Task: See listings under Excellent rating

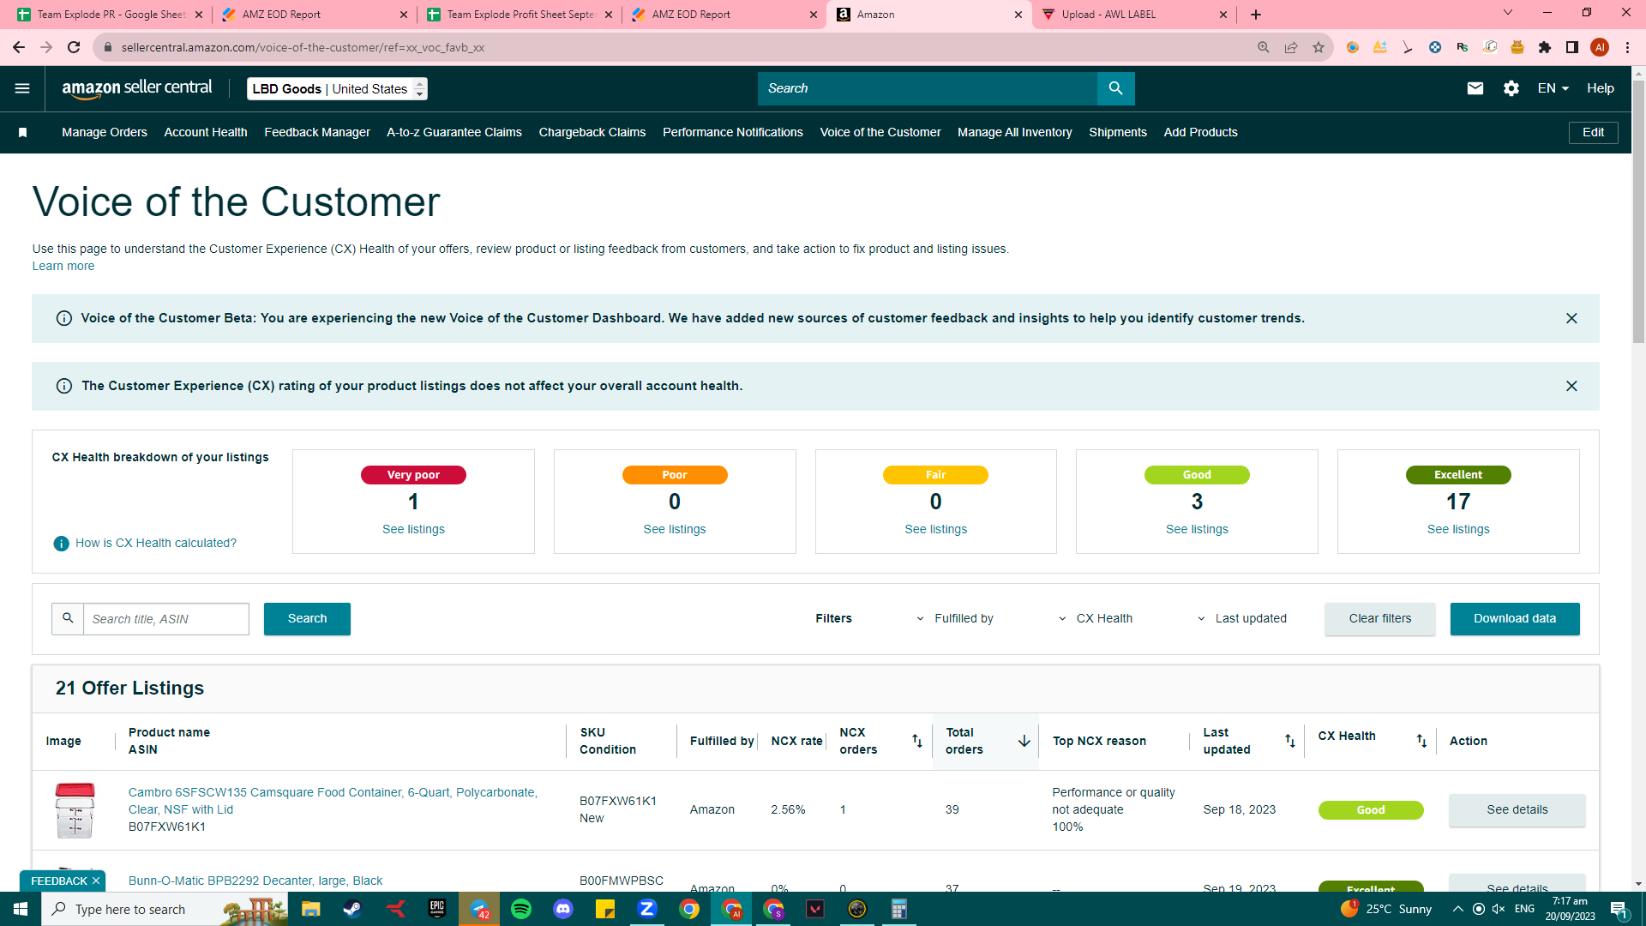Action: (1458, 530)
